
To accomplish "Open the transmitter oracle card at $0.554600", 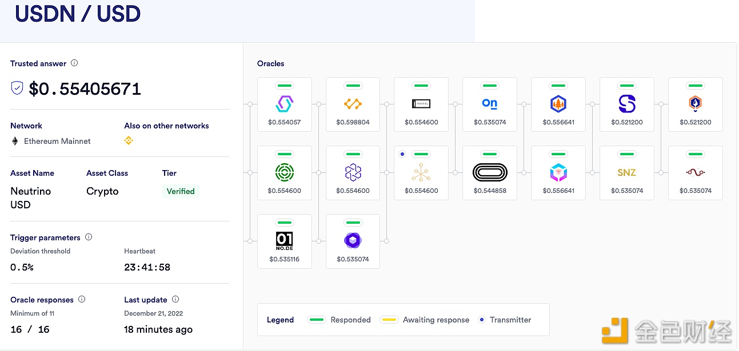I will pyautogui.click(x=421, y=173).
